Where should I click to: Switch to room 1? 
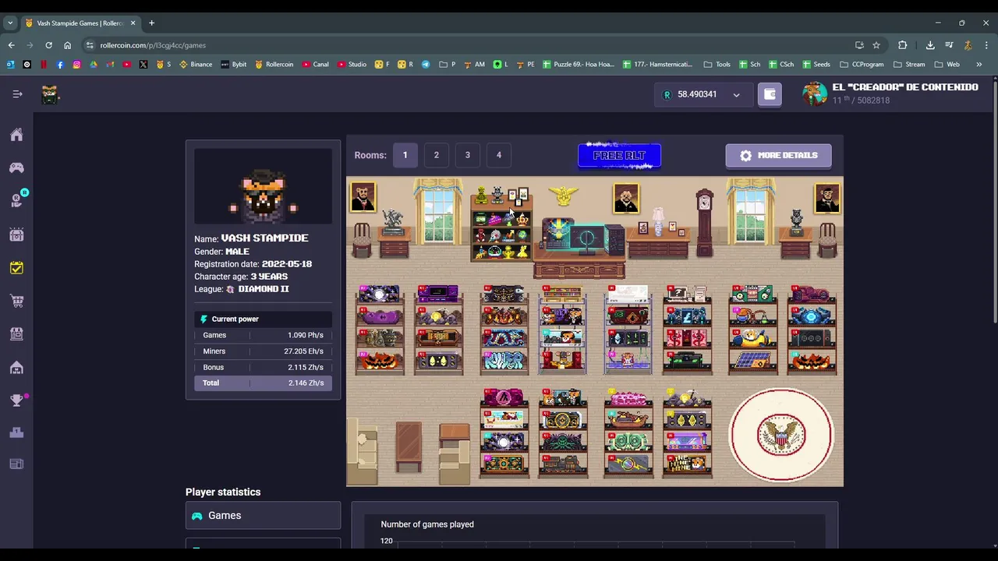405,155
